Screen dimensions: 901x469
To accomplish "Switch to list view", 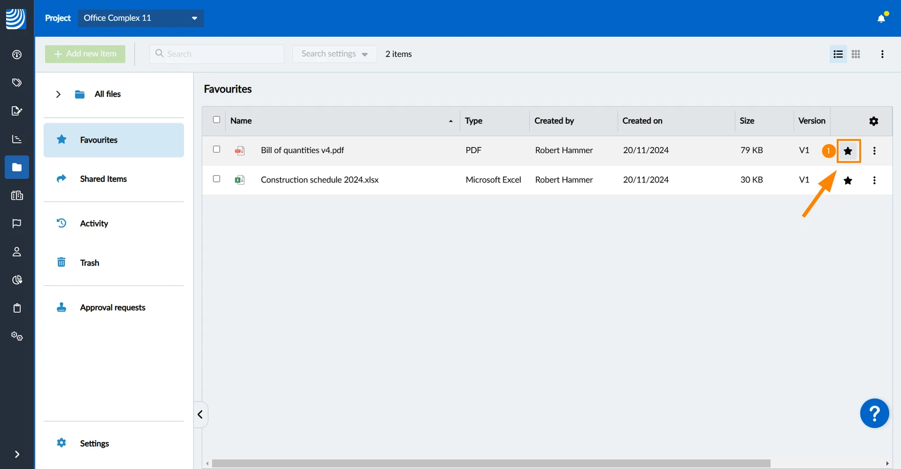I will 838,54.
